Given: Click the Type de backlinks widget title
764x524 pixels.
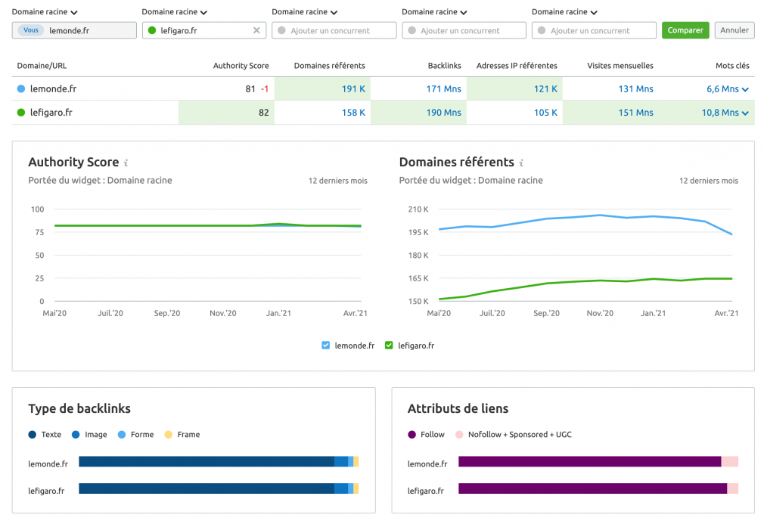Looking at the screenshot, I should (x=79, y=408).
